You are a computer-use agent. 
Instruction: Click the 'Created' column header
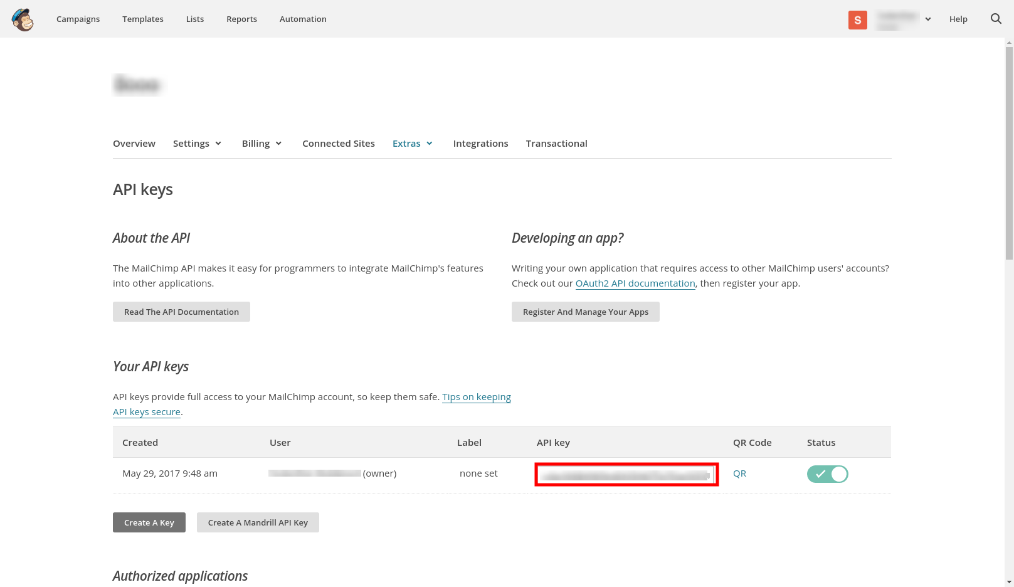[x=140, y=443]
